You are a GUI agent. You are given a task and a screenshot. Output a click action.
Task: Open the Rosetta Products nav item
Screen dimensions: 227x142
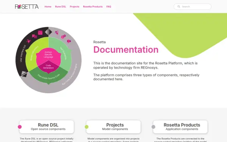coord(93,7)
